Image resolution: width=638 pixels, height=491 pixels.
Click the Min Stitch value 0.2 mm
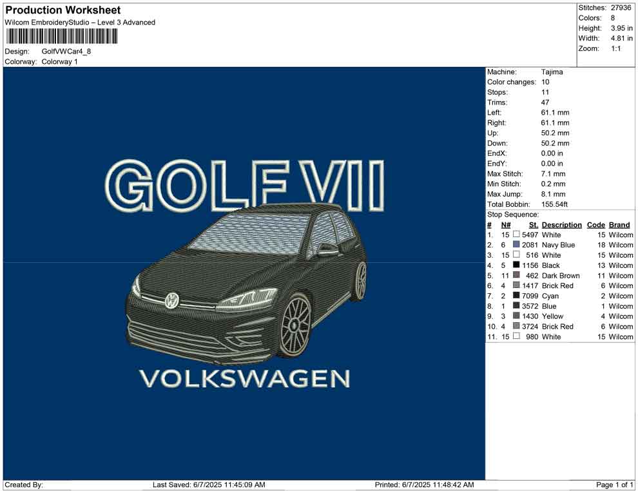[554, 184]
